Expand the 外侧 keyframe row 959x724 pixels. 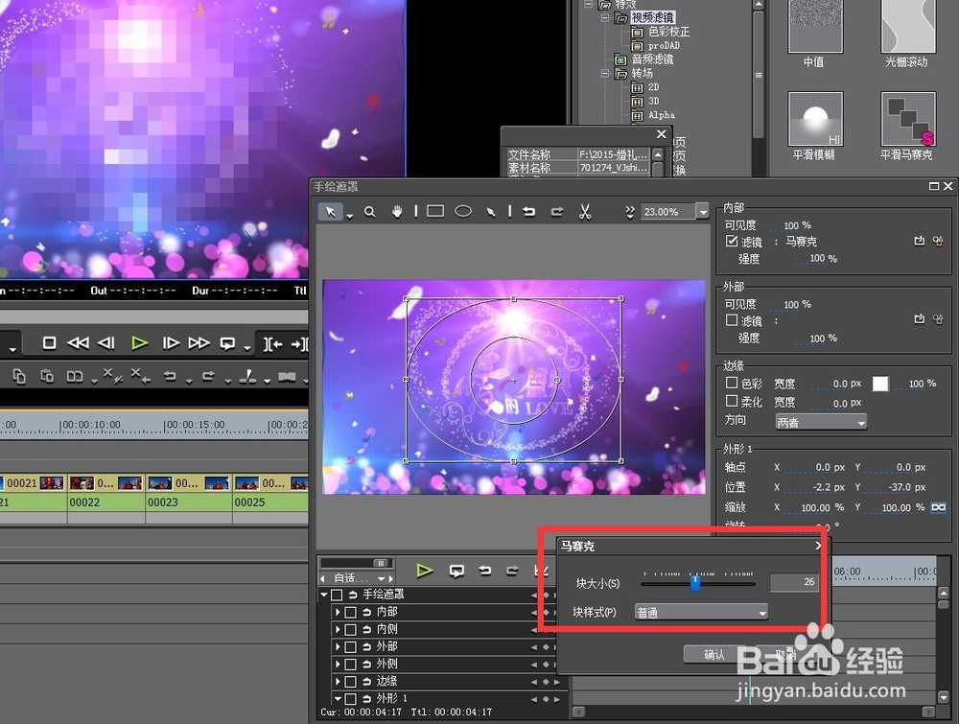(x=337, y=664)
